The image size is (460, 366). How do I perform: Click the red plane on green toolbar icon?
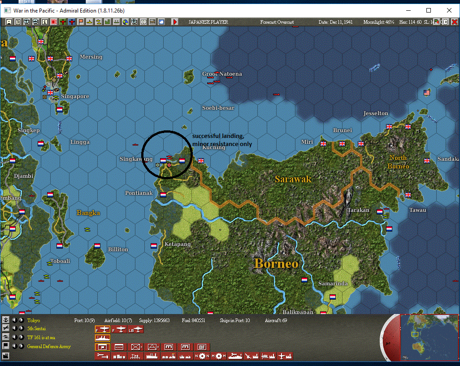(62, 22)
